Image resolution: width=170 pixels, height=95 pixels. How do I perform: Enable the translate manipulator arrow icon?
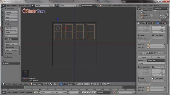coord(61,84)
